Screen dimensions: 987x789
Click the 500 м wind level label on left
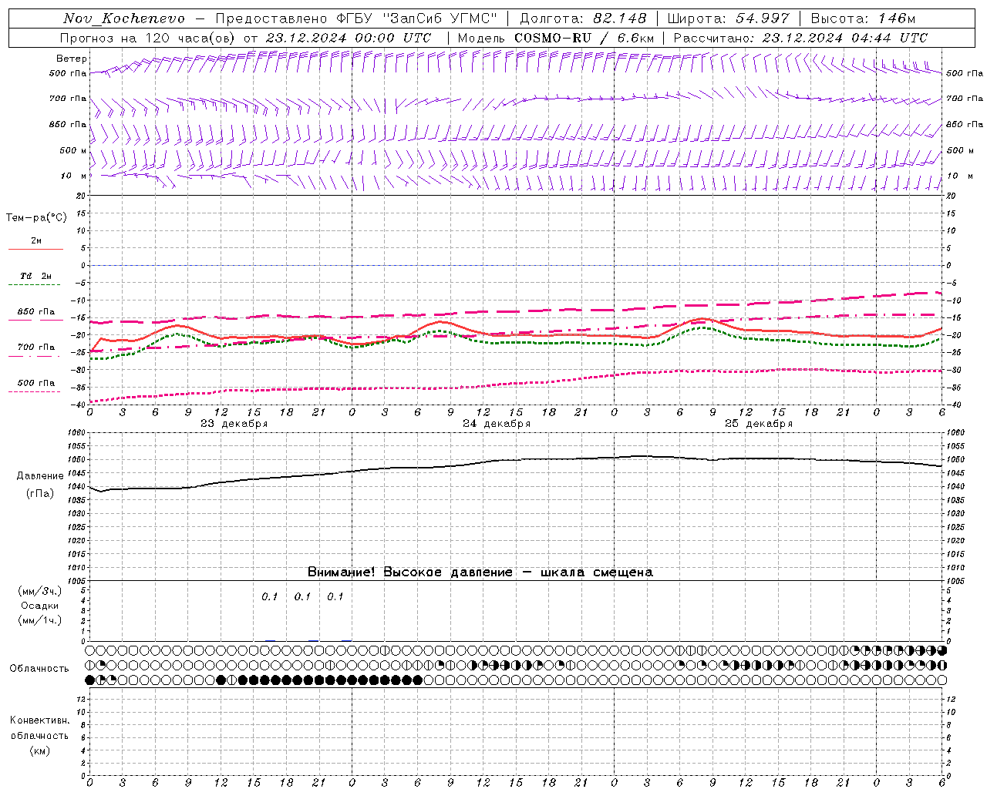(73, 150)
